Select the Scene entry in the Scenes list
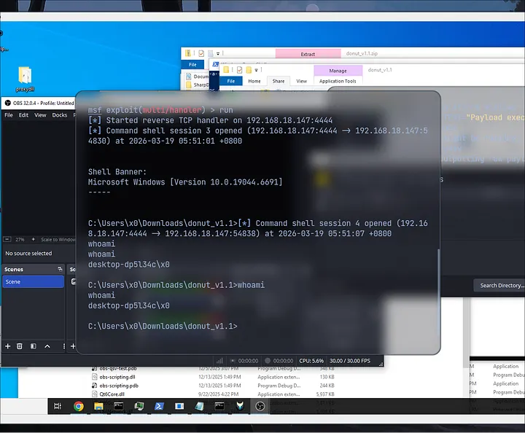525x433 pixels. click(x=33, y=282)
